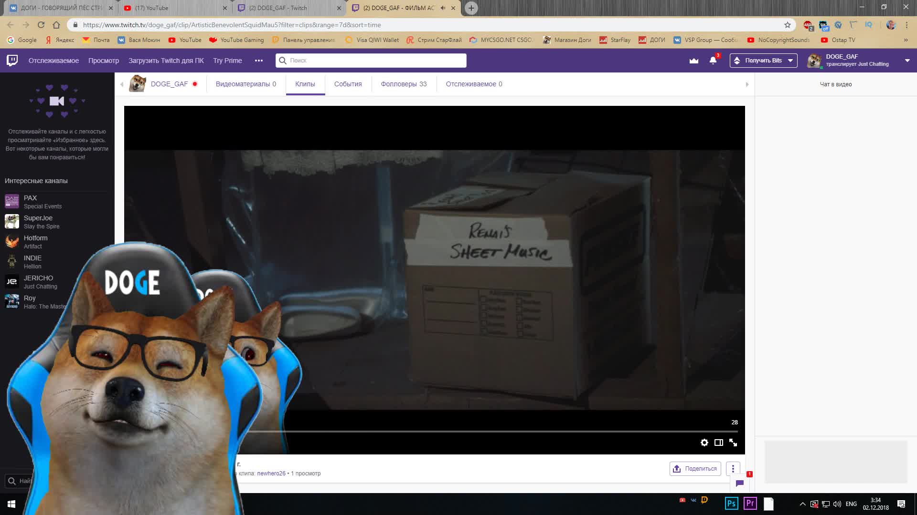The height and width of the screenshot is (515, 917).
Task: Open the YouTube Gaming bookmark
Action: 236,40
